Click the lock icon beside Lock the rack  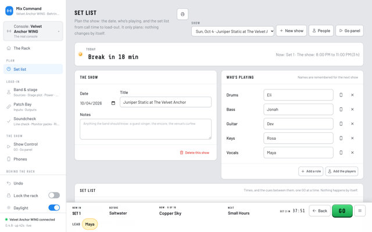point(9,195)
